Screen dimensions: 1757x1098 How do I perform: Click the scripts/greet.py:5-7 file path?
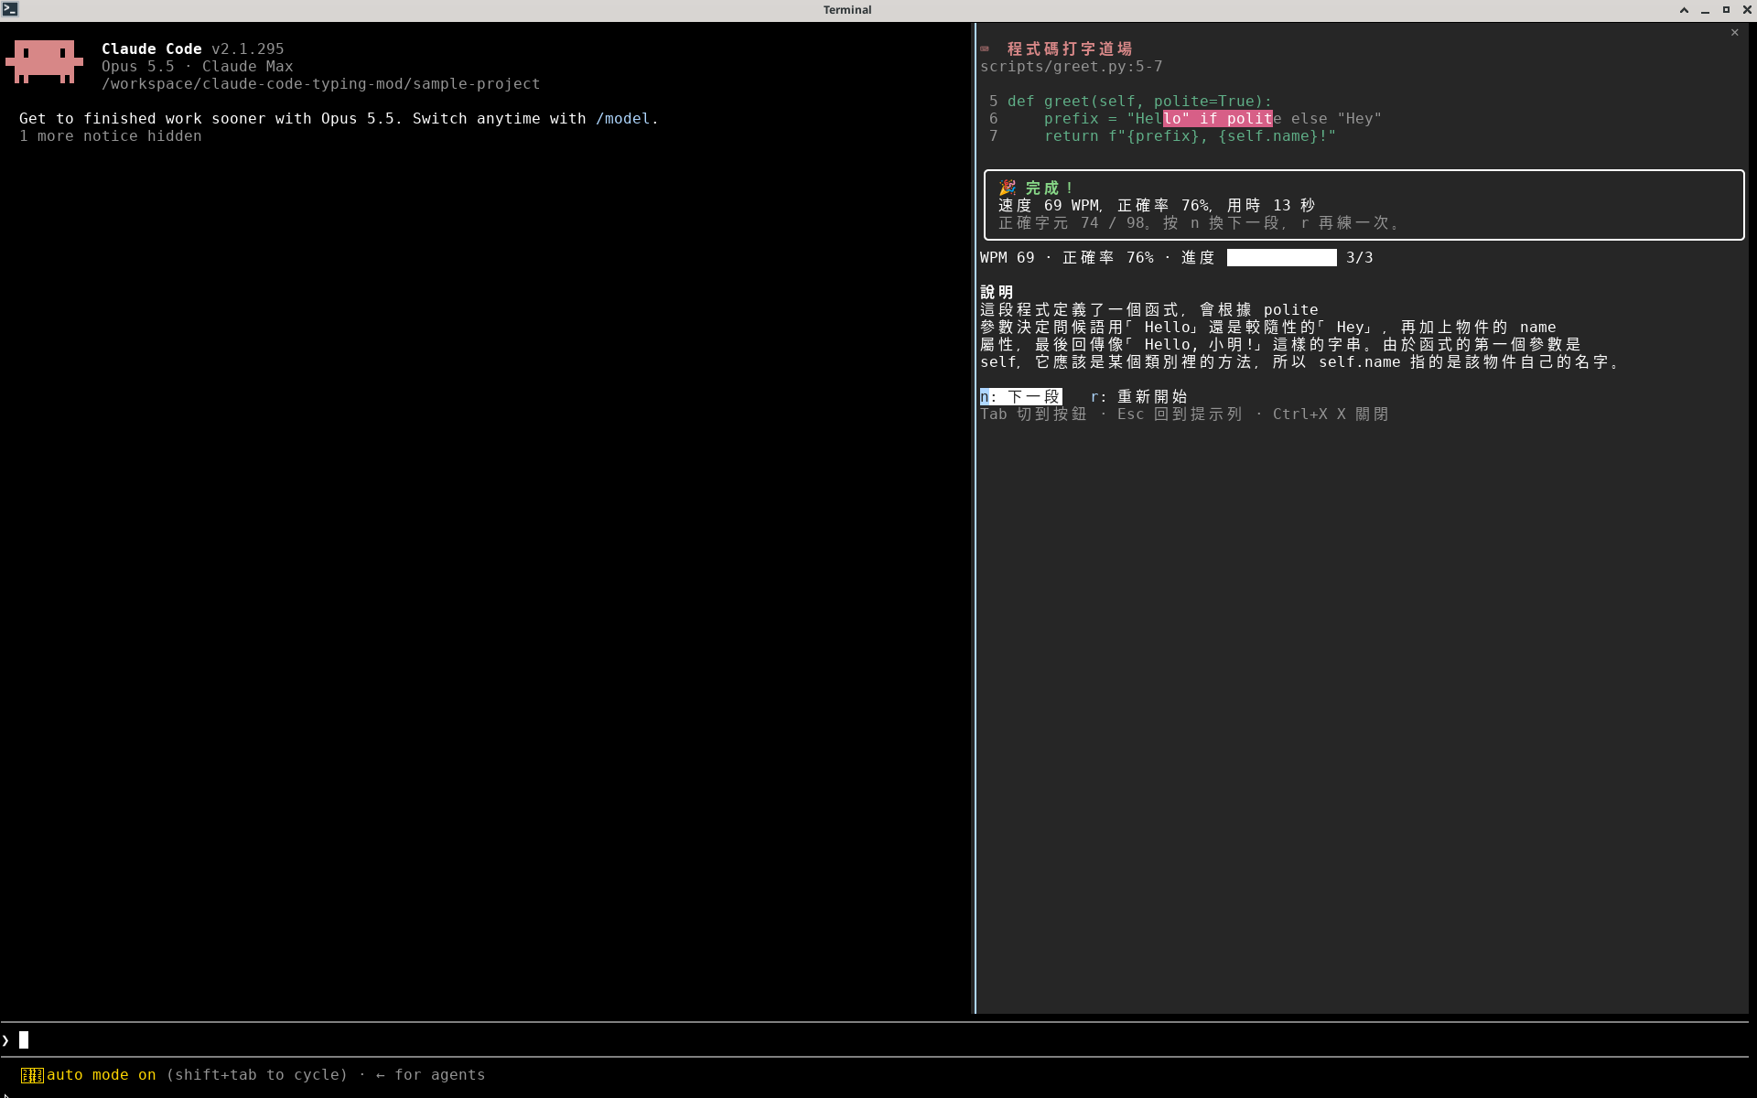coord(1071,66)
